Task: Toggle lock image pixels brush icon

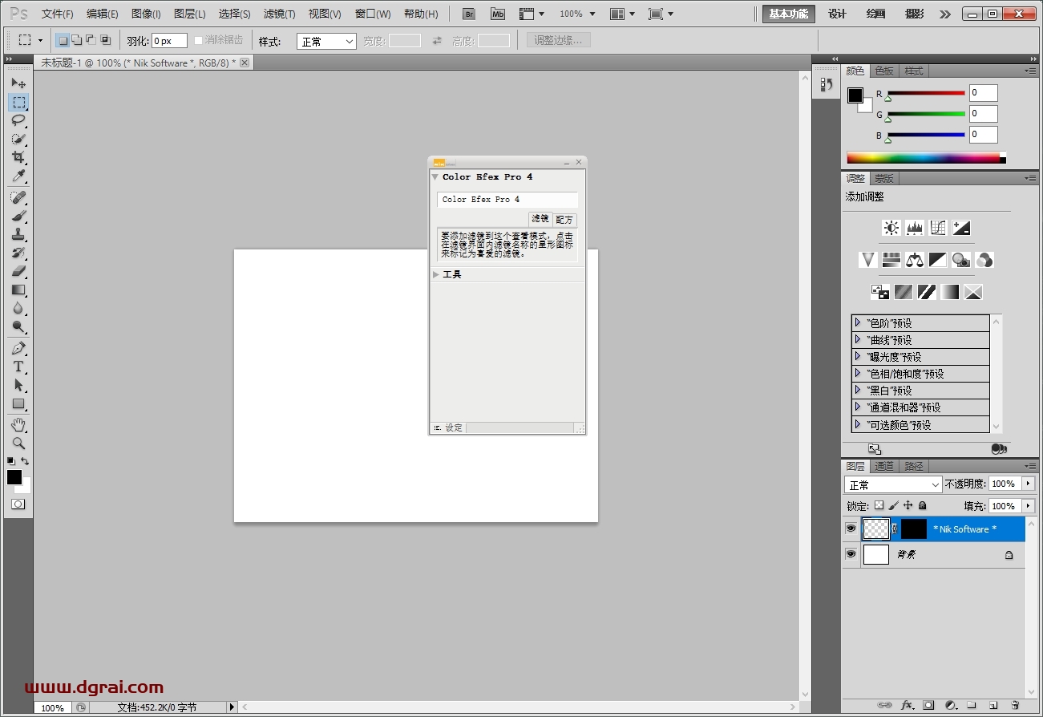Action: click(x=893, y=506)
